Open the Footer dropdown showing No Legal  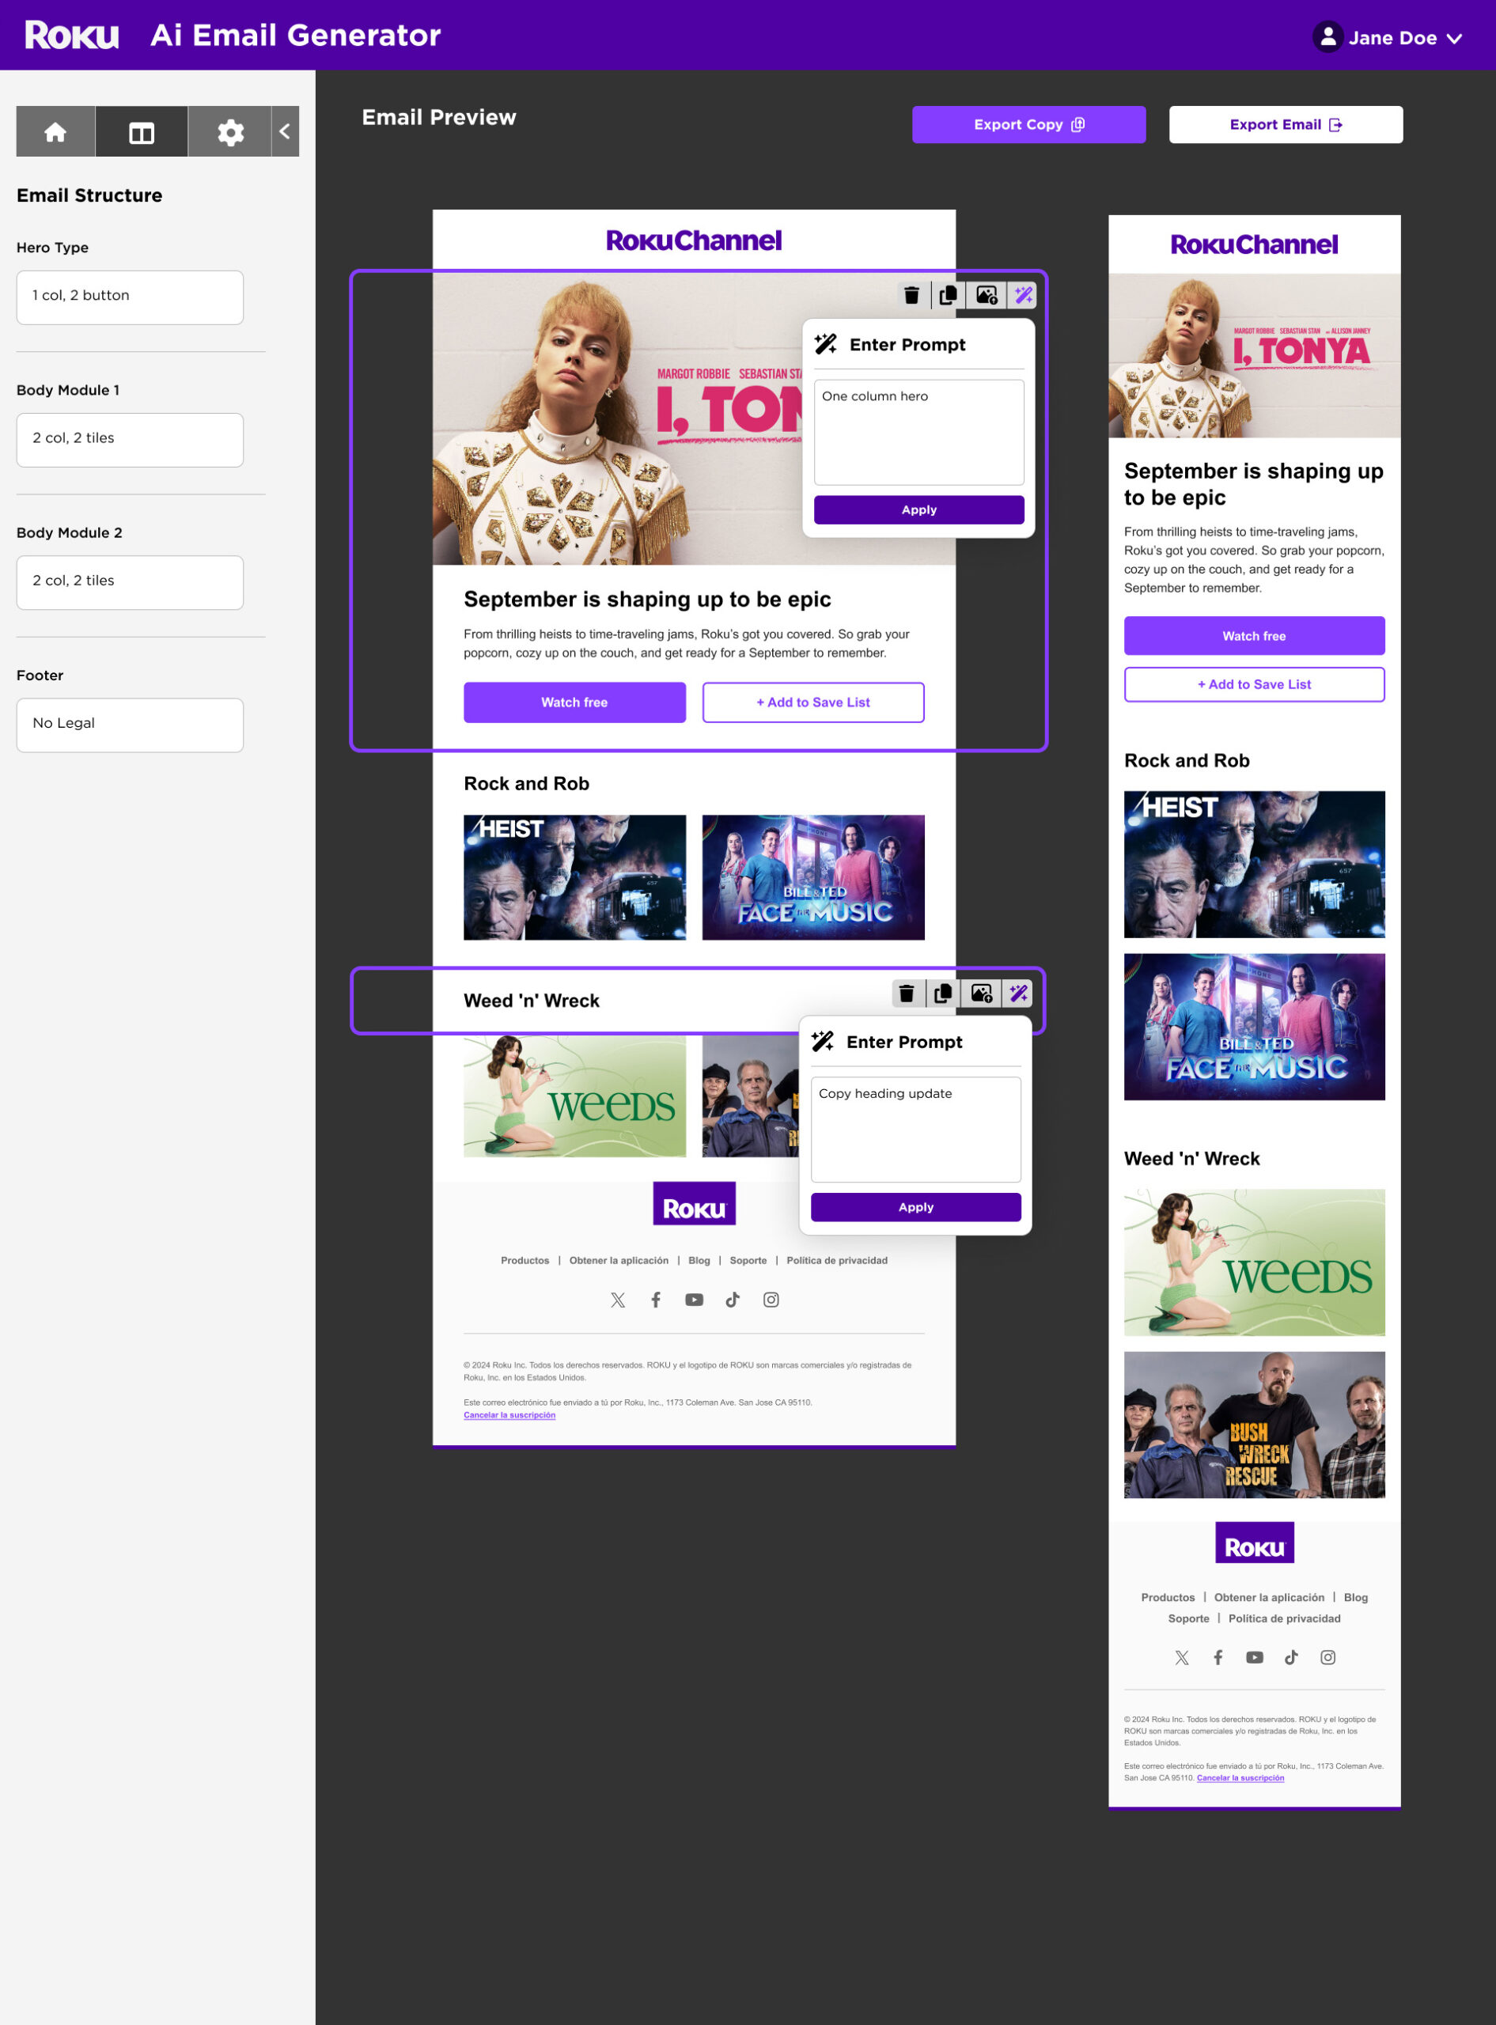coord(130,725)
